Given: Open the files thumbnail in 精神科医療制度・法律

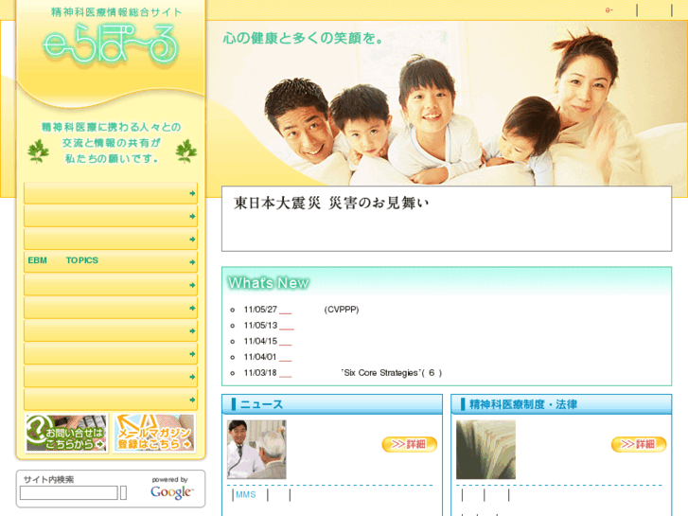Looking at the screenshot, I should (x=485, y=449).
